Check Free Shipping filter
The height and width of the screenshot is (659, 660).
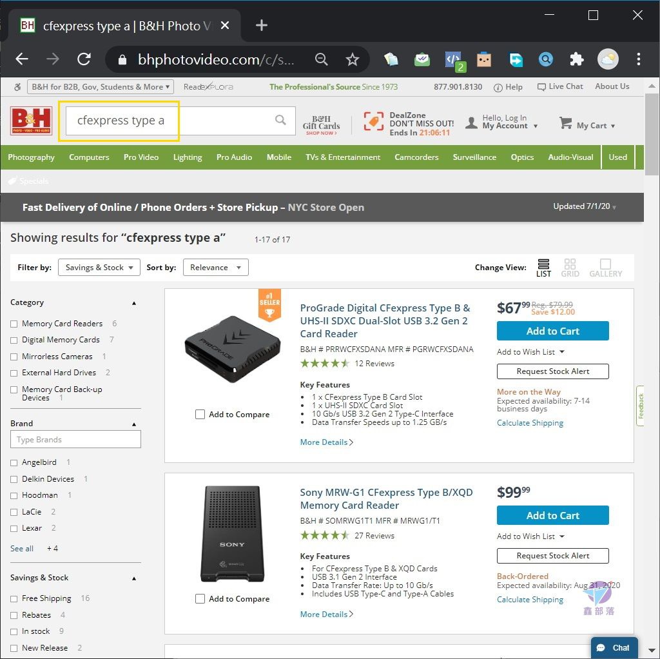click(14, 599)
